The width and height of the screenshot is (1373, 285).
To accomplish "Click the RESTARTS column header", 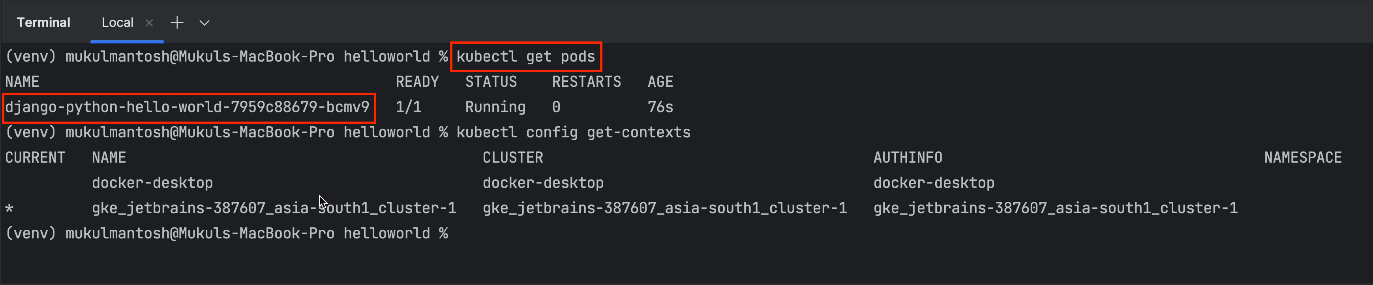I will click(586, 81).
